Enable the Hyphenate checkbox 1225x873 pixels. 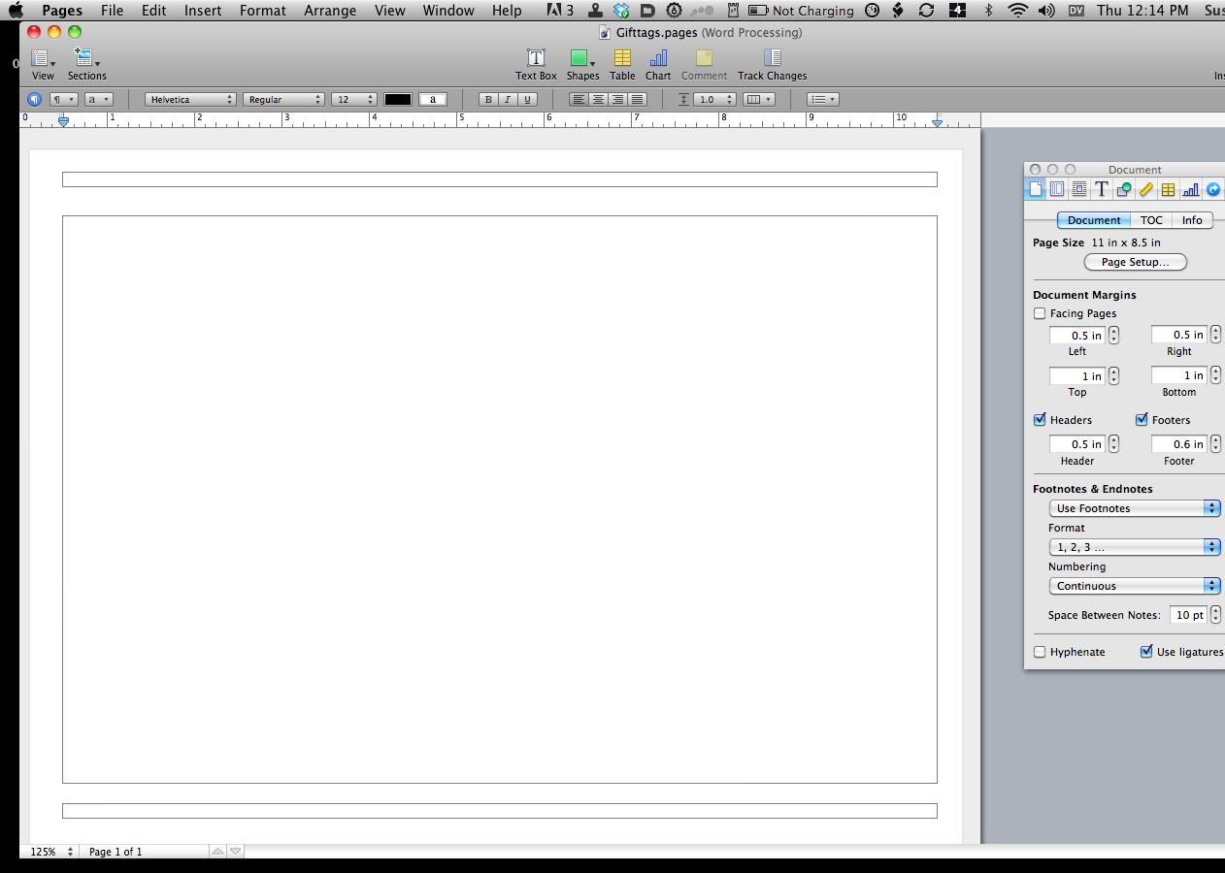click(1040, 652)
